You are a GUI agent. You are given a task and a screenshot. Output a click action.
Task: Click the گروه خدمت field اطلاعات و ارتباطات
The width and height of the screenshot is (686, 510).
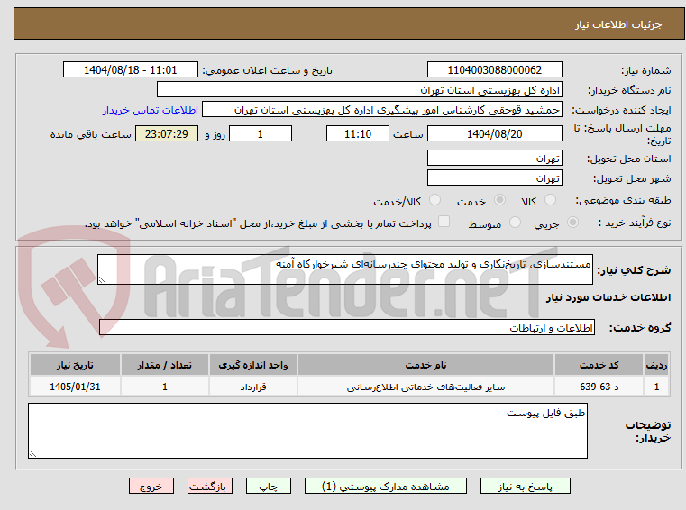pos(347,328)
